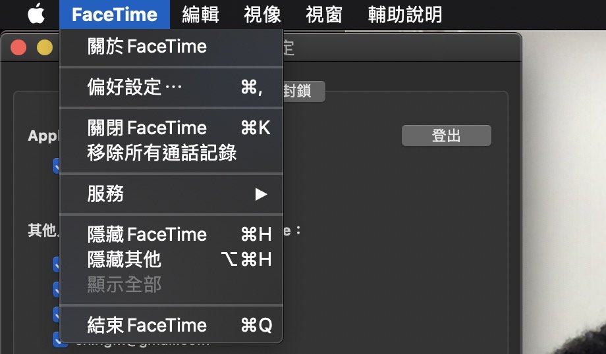Open the 視像 menu

262,14
